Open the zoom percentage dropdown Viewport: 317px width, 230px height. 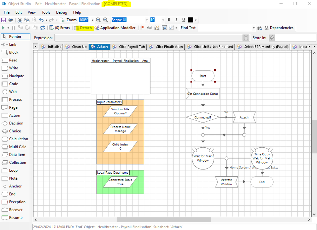[x=92, y=20]
